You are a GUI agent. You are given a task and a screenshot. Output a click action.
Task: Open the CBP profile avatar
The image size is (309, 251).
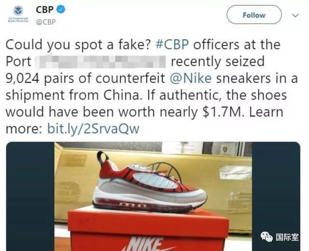pyautogui.click(x=18, y=14)
